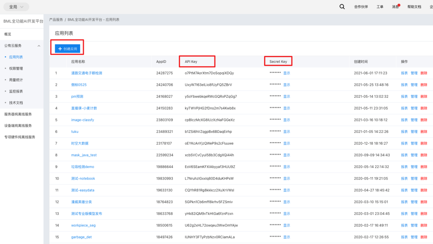Show Secret Key for mask_java_test row

point(287,155)
